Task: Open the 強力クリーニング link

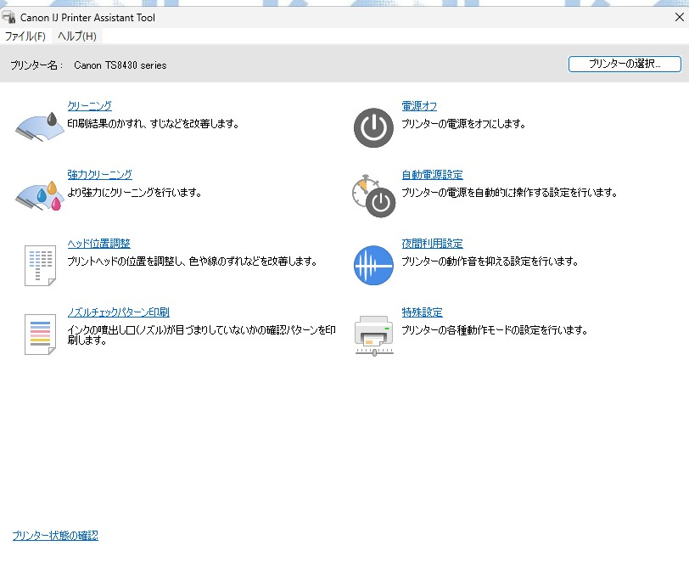Action: coord(100,175)
